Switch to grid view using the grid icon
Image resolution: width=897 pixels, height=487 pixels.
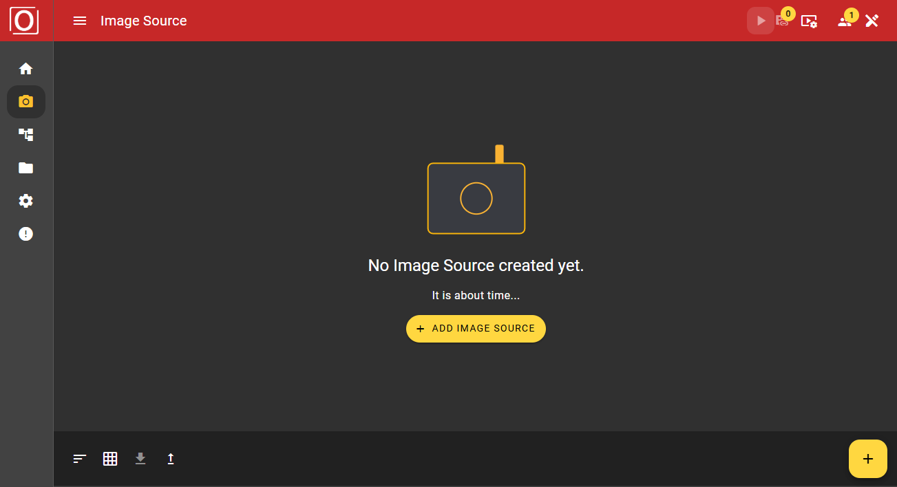pos(110,458)
